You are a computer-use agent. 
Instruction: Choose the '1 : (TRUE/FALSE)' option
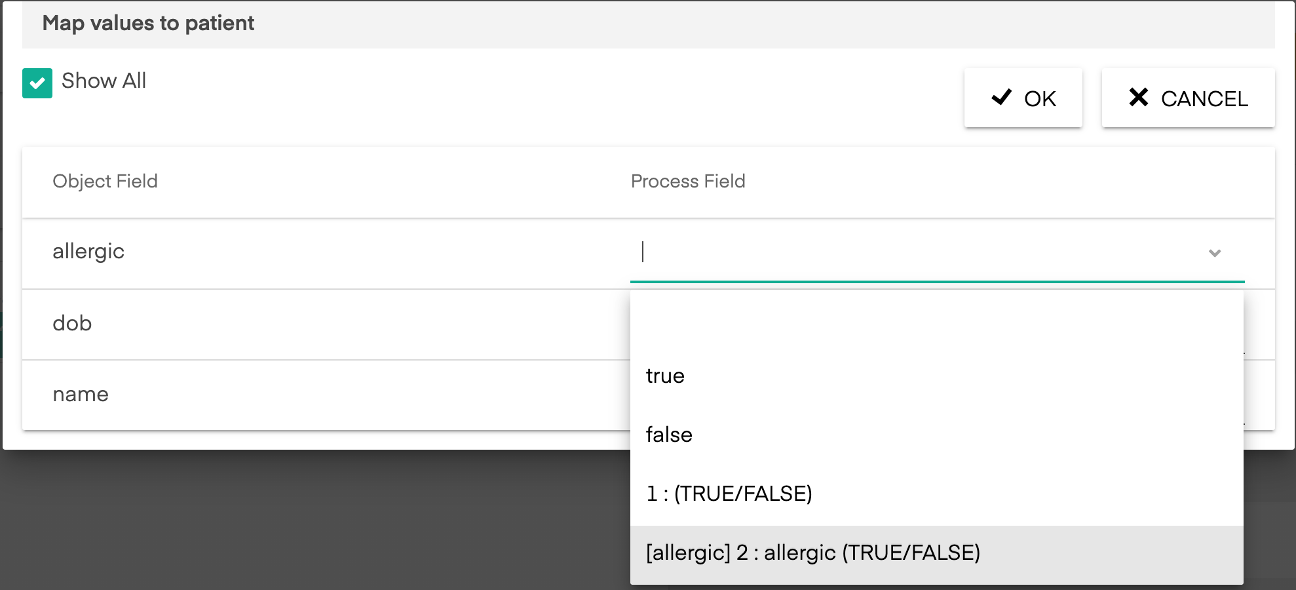click(936, 494)
